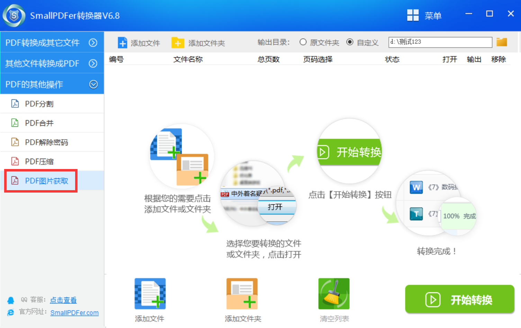The image size is (521, 328).
Task: Click the output directory path field
Action: pyautogui.click(x=440, y=42)
